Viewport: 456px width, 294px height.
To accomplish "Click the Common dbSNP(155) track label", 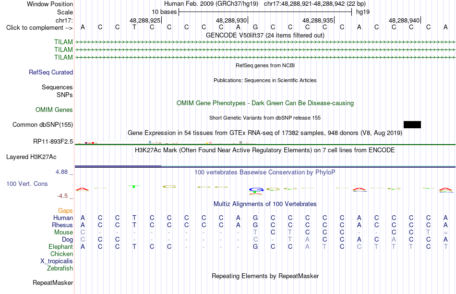I will tap(43, 124).
